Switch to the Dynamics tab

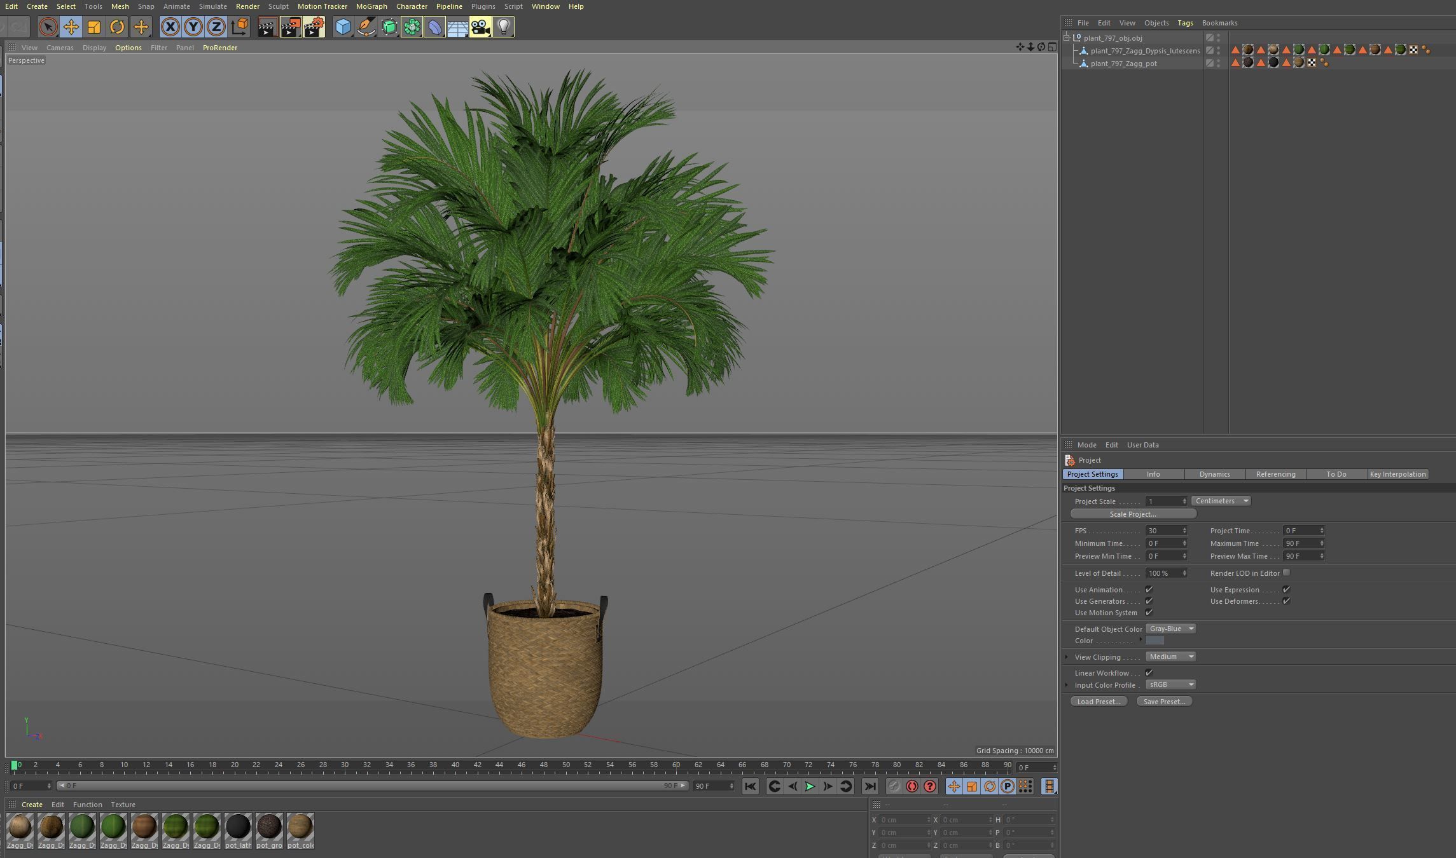click(1214, 474)
